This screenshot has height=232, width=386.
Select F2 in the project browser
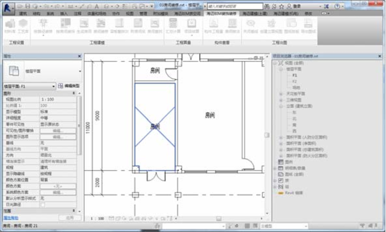[x=295, y=82]
